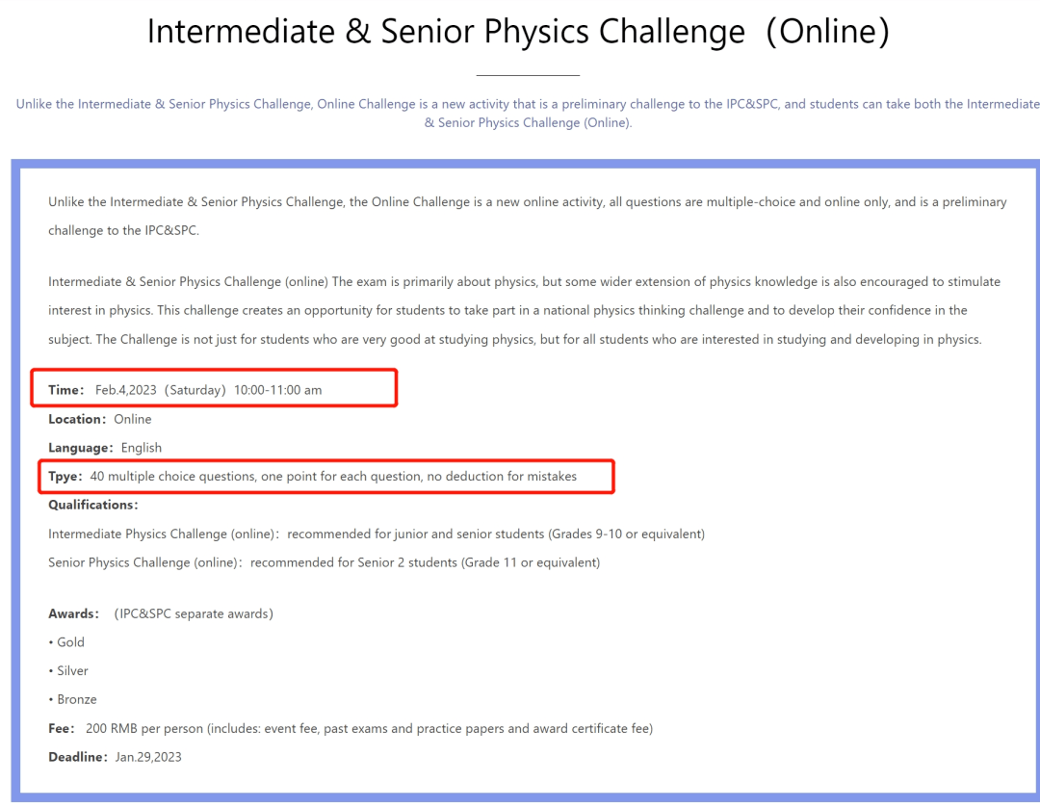Click the main page heading about Physics Challenge
The image size is (1040, 808).
click(519, 32)
